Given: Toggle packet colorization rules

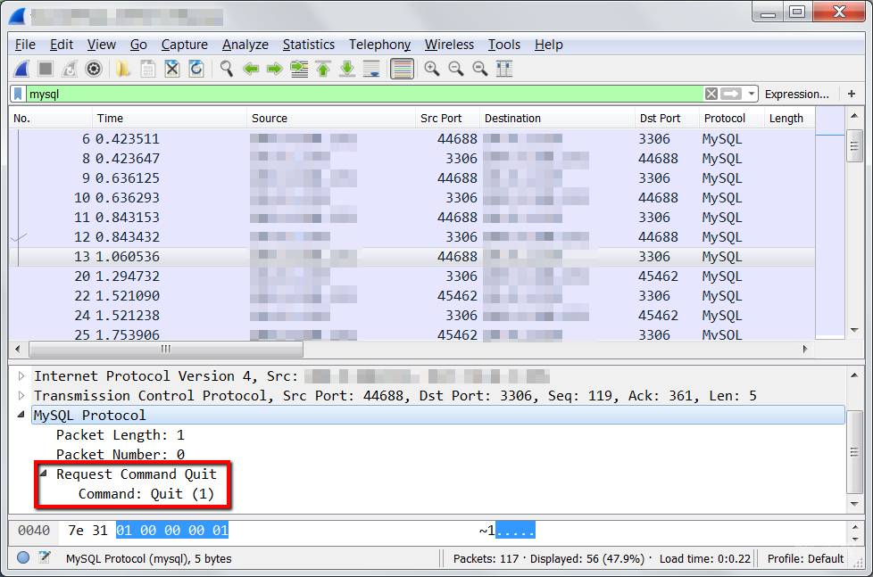Looking at the screenshot, I should [402, 69].
